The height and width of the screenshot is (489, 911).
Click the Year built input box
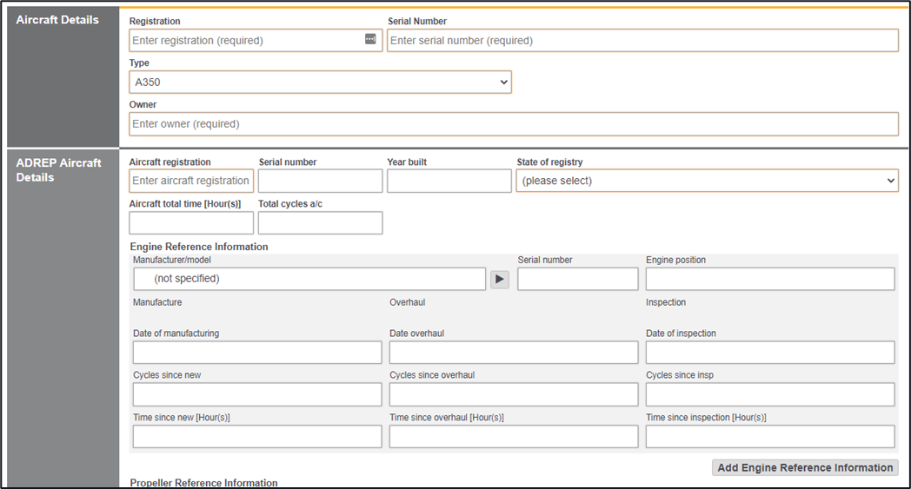point(449,181)
